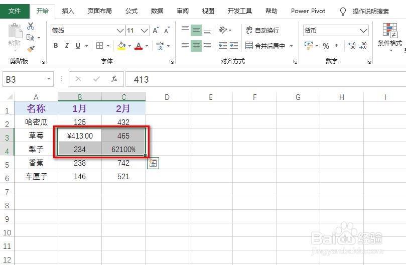406x265 pixels.
Task: Click the cell containing 742
Action: click(x=123, y=163)
